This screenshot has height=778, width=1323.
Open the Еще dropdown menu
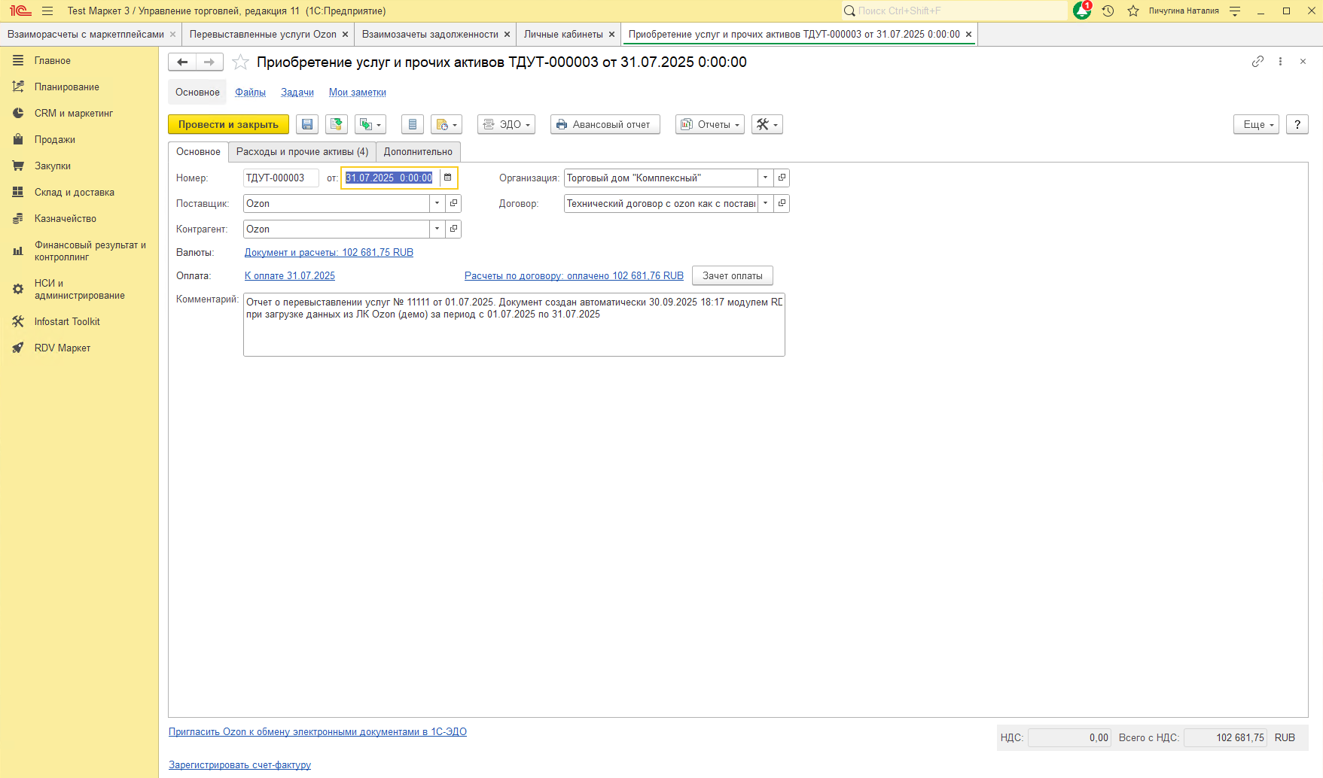point(1257,124)
